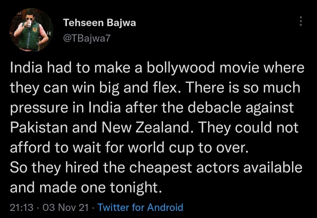The height and width of the screenshot is (218, 317).
Task: Click the display name Tehseen Bajwa
Action: pos(100,22)
